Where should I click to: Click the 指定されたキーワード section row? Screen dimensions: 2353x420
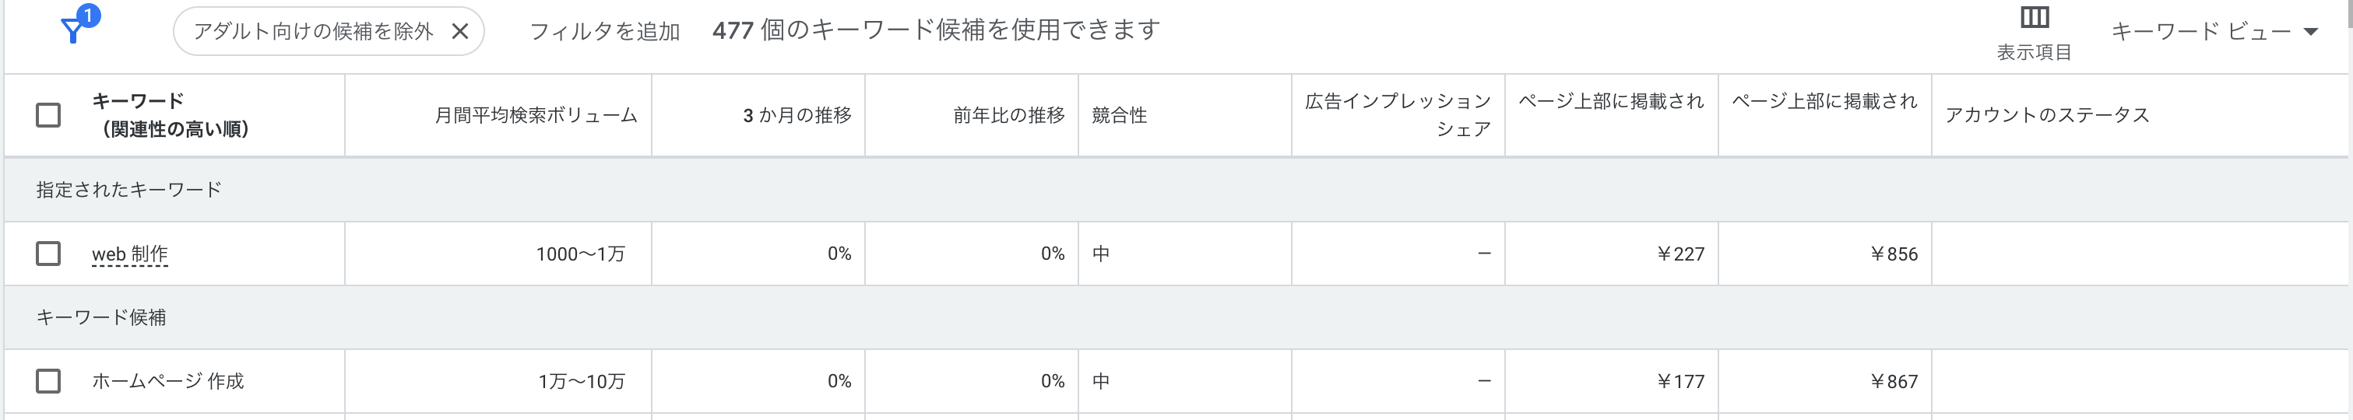(x=128, y=190)
